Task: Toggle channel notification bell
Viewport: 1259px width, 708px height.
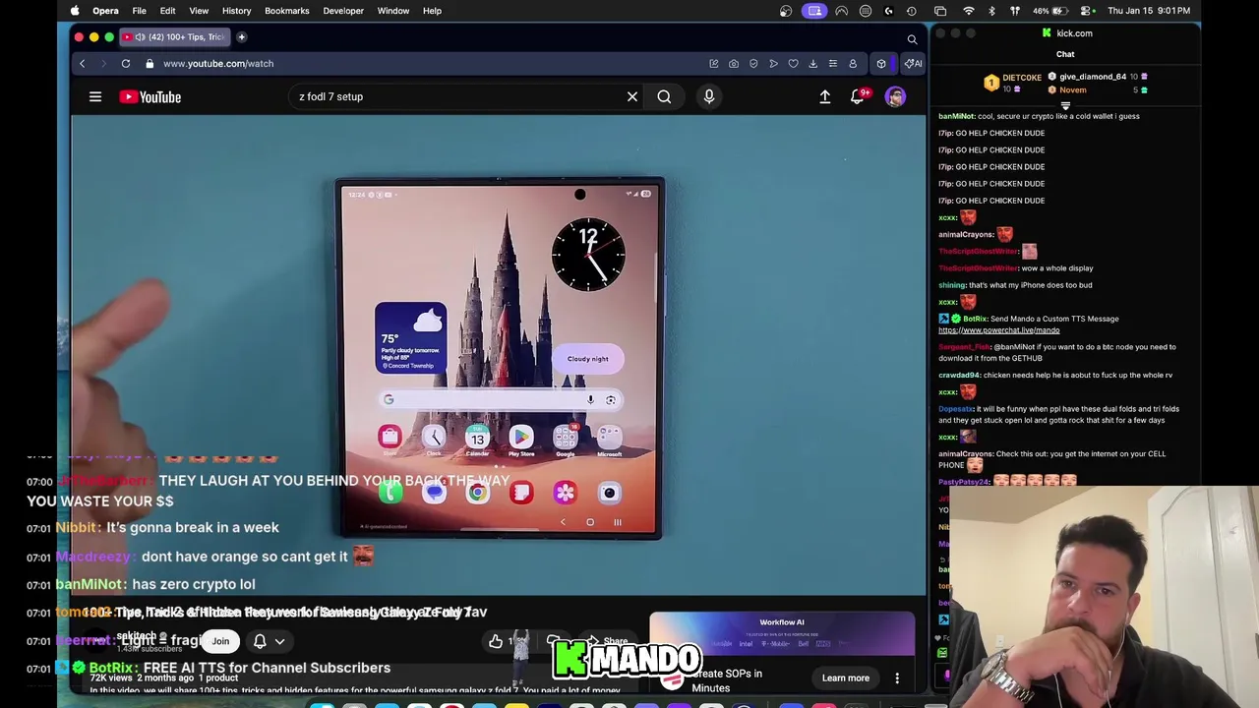Action: pos(260,641)
